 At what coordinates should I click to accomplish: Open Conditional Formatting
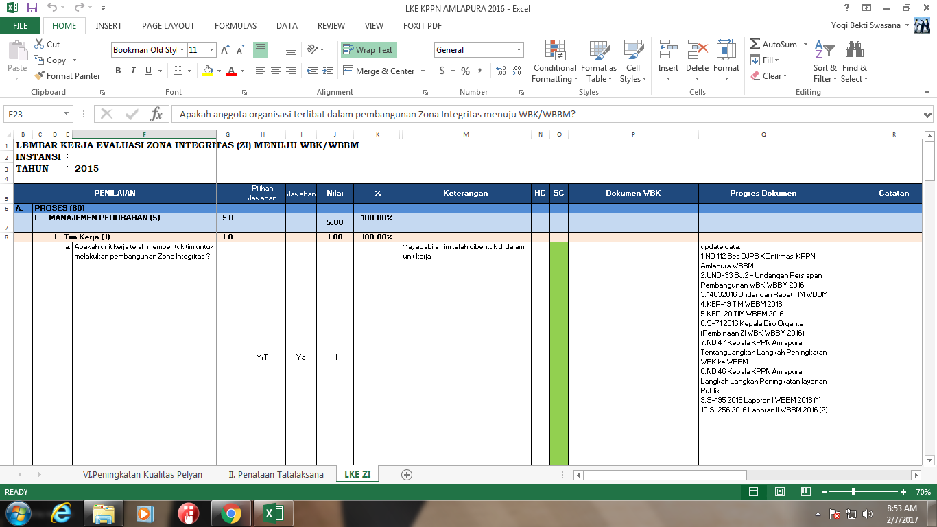554,61
